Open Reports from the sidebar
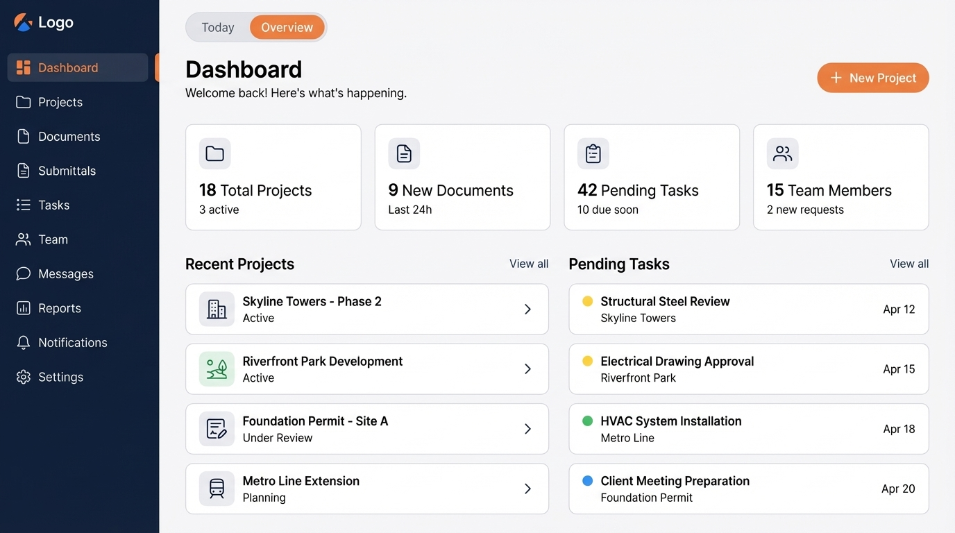 pos(23,308)
